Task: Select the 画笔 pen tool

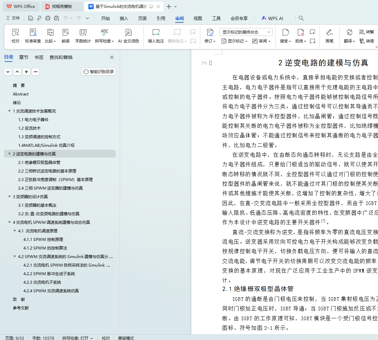Action: (x=329, y=36)
